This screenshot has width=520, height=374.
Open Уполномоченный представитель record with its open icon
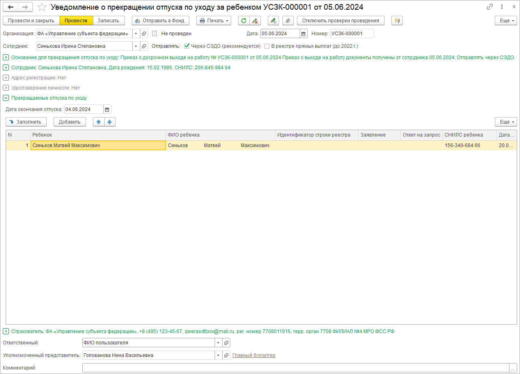pos(226,355)
